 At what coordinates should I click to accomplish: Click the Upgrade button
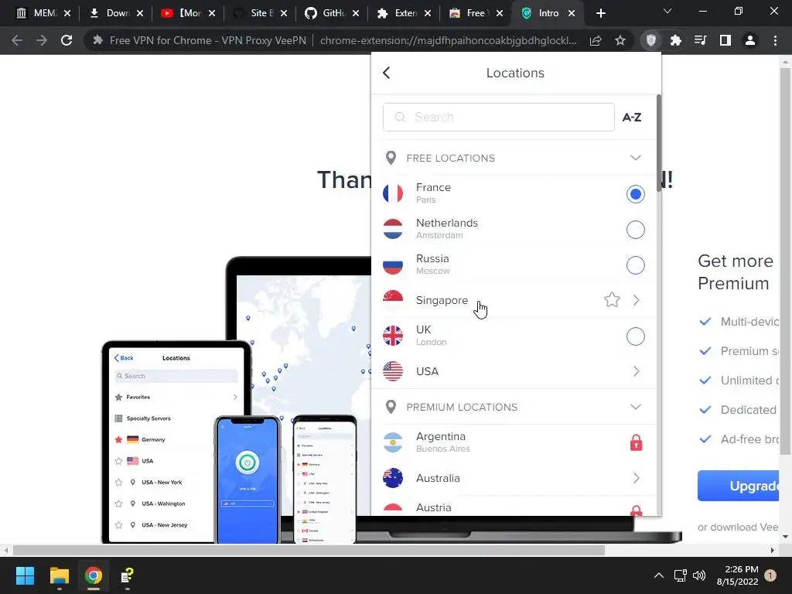(738, 486)
